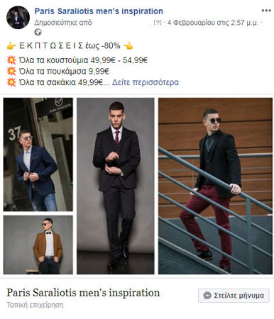The height and width of the screenshot is (319, 274).
Task: Click the page profile picture avatar
Action: [x=18, y=18]
